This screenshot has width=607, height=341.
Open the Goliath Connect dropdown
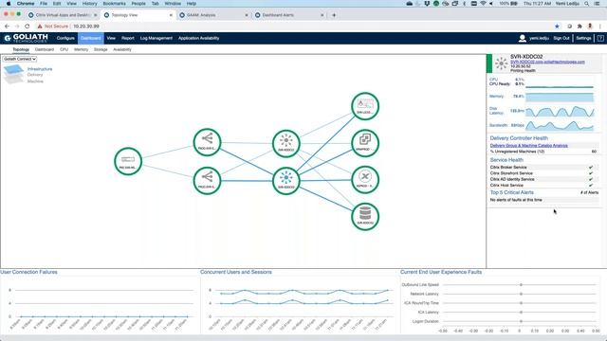[x=20, y=59]
